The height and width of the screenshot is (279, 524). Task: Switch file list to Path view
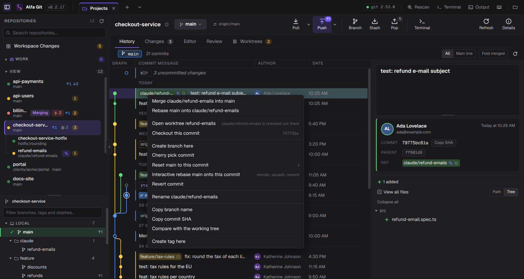[x=497, y=192]
